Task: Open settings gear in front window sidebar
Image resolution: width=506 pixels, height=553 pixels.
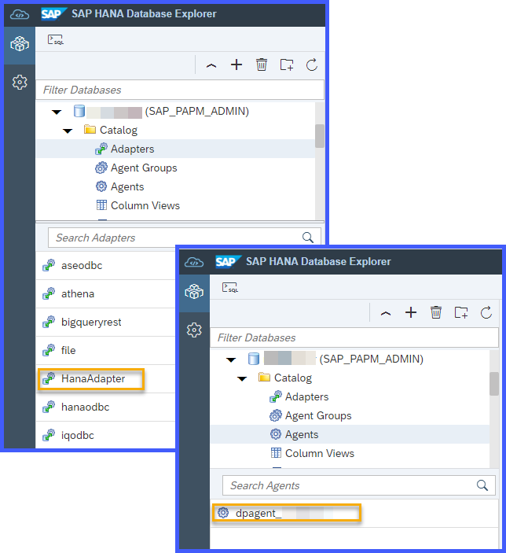Action: click(194, 330)
